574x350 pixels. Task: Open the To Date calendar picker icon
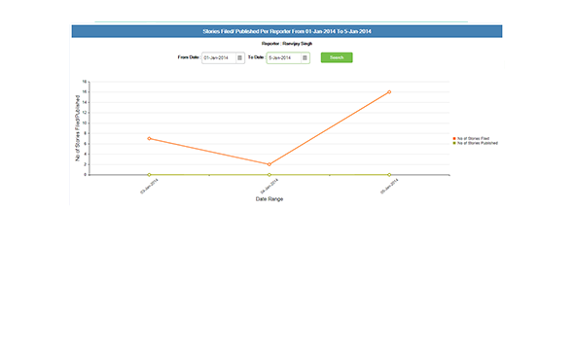click(x=305, y=57)
